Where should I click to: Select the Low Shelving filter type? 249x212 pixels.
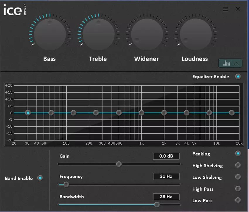[x=238, y=177]
